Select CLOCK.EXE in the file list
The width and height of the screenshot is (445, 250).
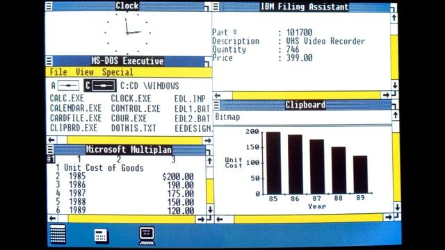[131, 99]
